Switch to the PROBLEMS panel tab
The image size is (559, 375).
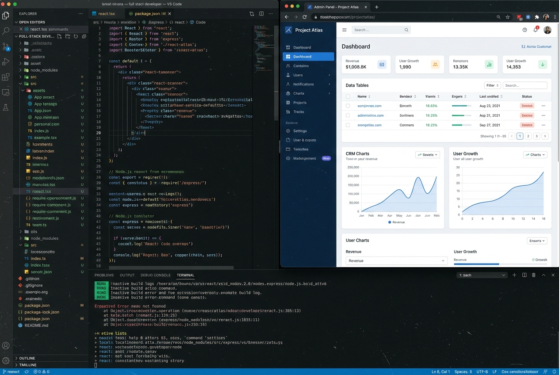tap(104, 275)
